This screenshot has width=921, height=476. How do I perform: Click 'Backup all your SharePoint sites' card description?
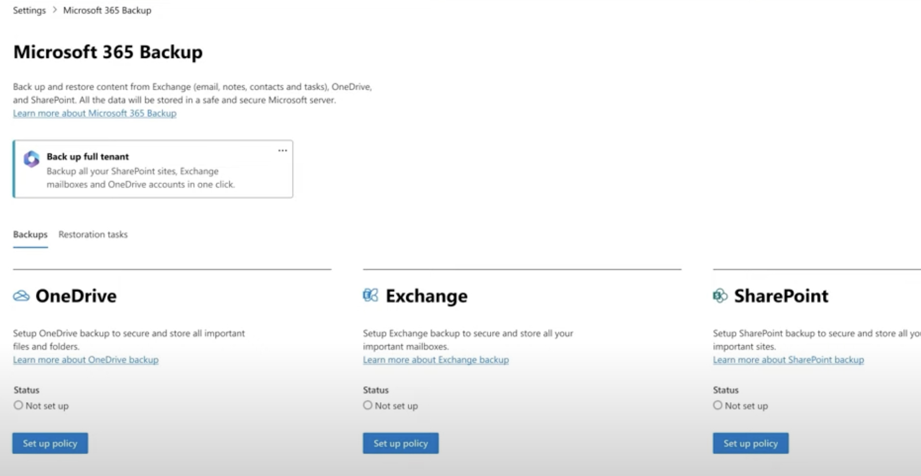pyautogui.click(x=141, y=177)
